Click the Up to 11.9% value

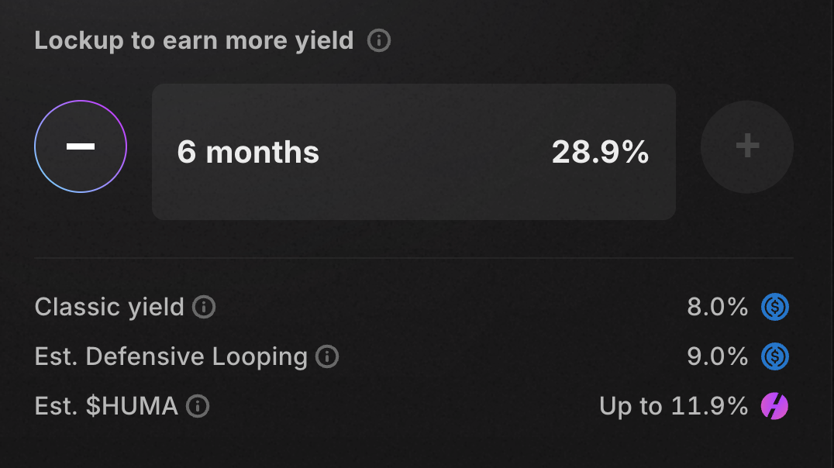tap(672, 406)
